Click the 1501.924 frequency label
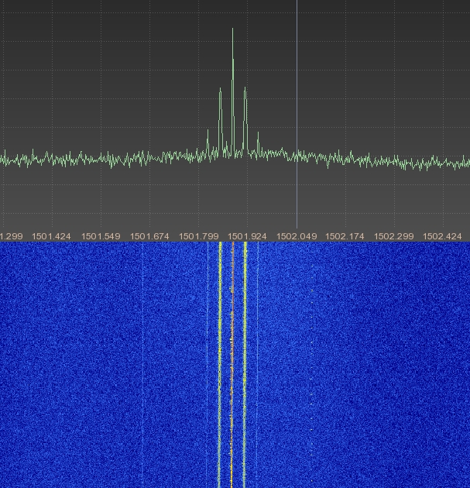This screenshot has width=470, height=488. tap(247, 235)
